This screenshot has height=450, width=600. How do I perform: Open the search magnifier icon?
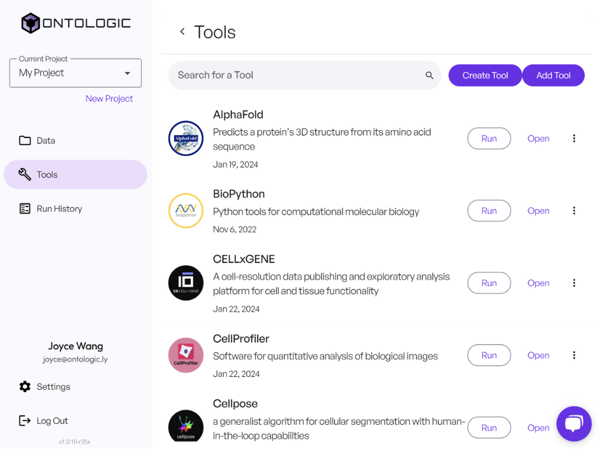(430, 75)
